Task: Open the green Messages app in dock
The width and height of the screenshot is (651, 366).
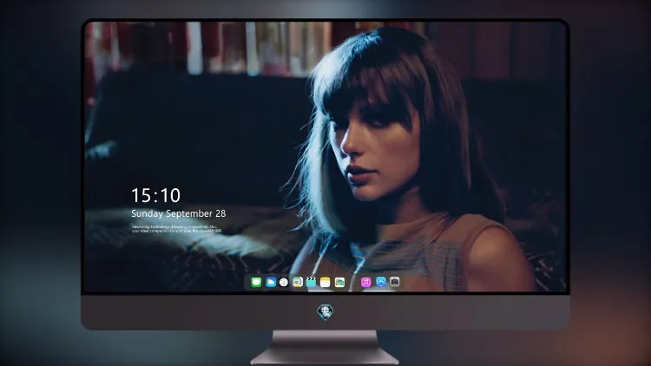Action: click(256, 282)
